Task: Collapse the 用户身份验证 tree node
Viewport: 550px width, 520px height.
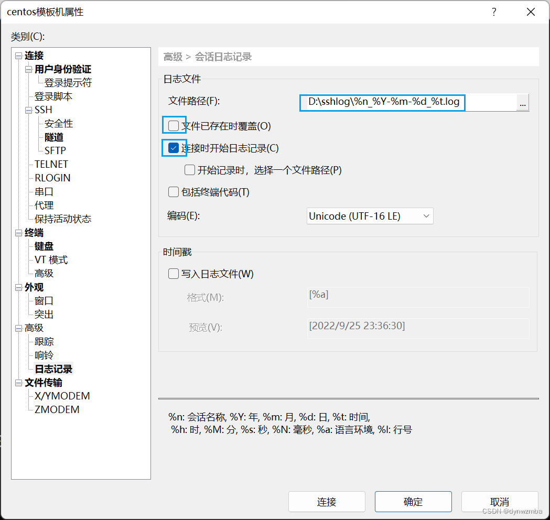Action: tap(28, 69)
